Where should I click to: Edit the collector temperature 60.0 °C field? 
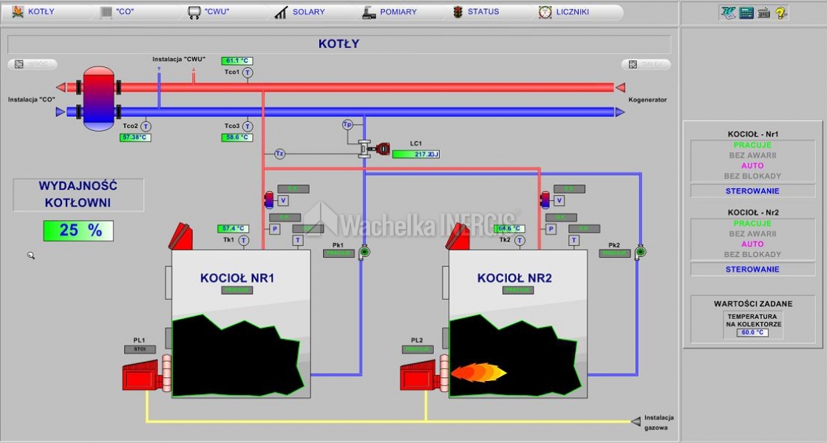[752, 332]
